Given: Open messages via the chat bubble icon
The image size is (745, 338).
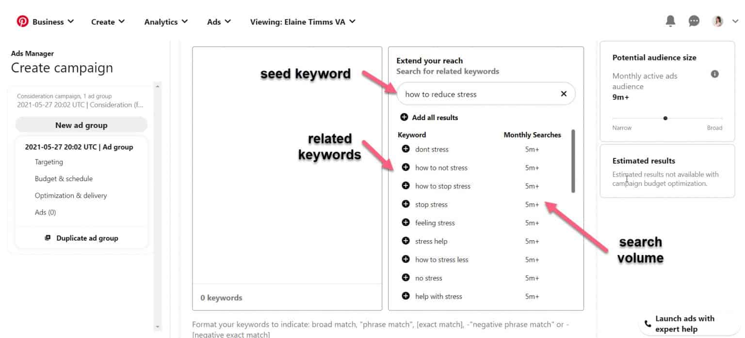Looking at the screenshot, I should pyautogui.click(x=694, y=21).
